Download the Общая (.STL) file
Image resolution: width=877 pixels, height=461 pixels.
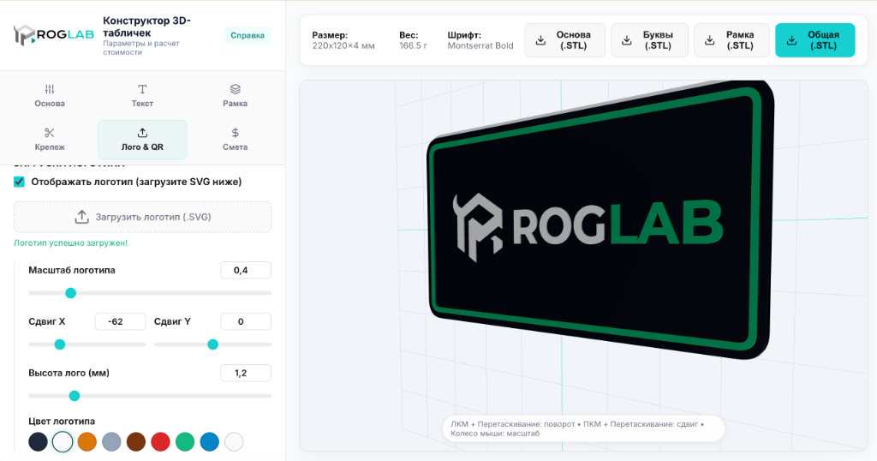pos(815,40)
